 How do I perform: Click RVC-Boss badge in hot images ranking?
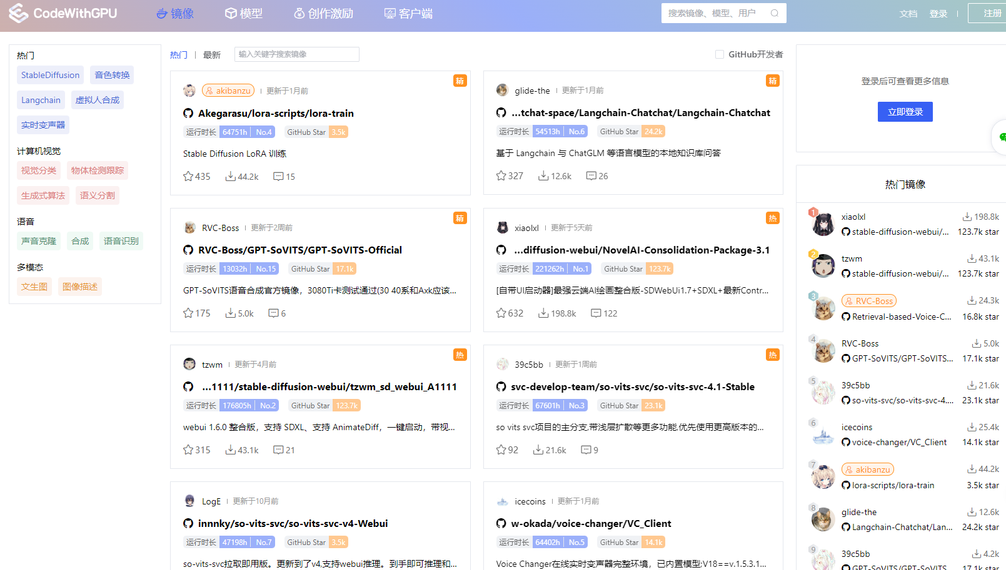pos(869,301)
